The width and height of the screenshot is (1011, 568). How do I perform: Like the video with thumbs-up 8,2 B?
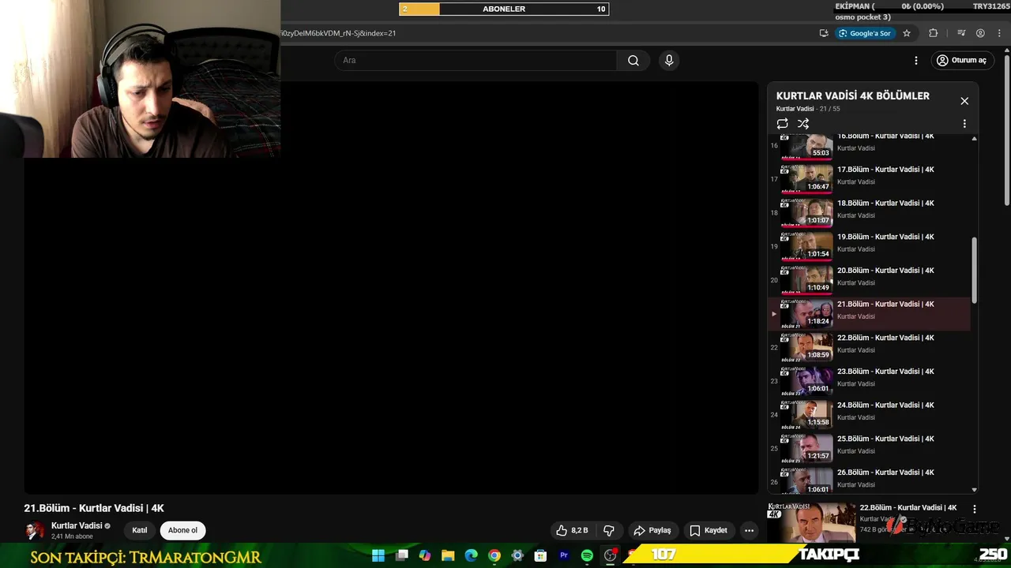click(x=572, y=531)
